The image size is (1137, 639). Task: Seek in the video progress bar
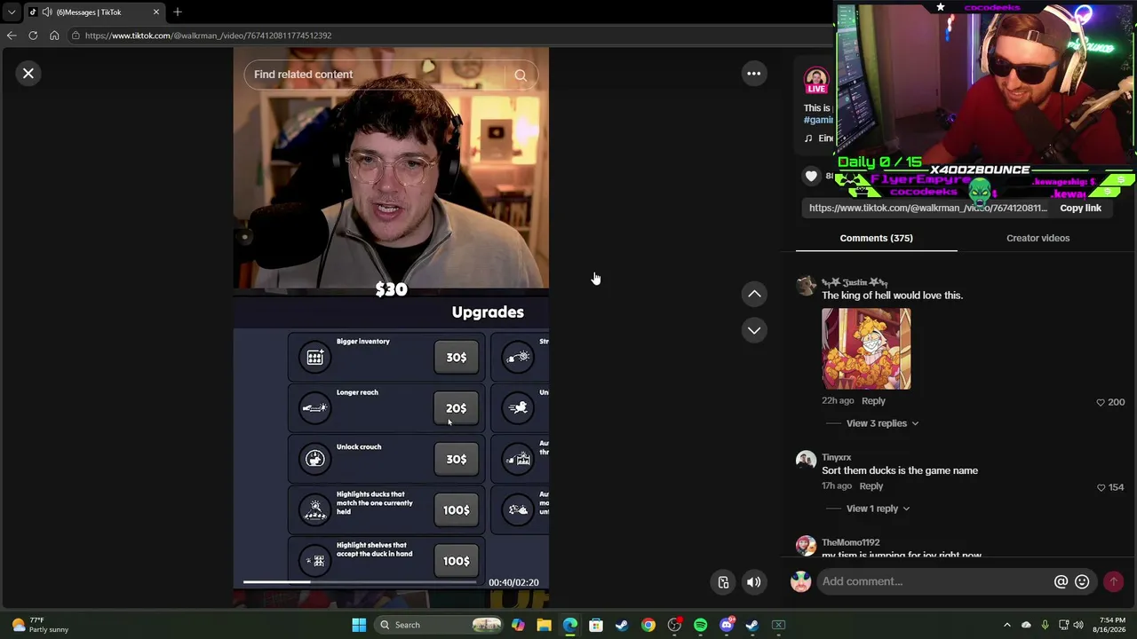point(362,582)
